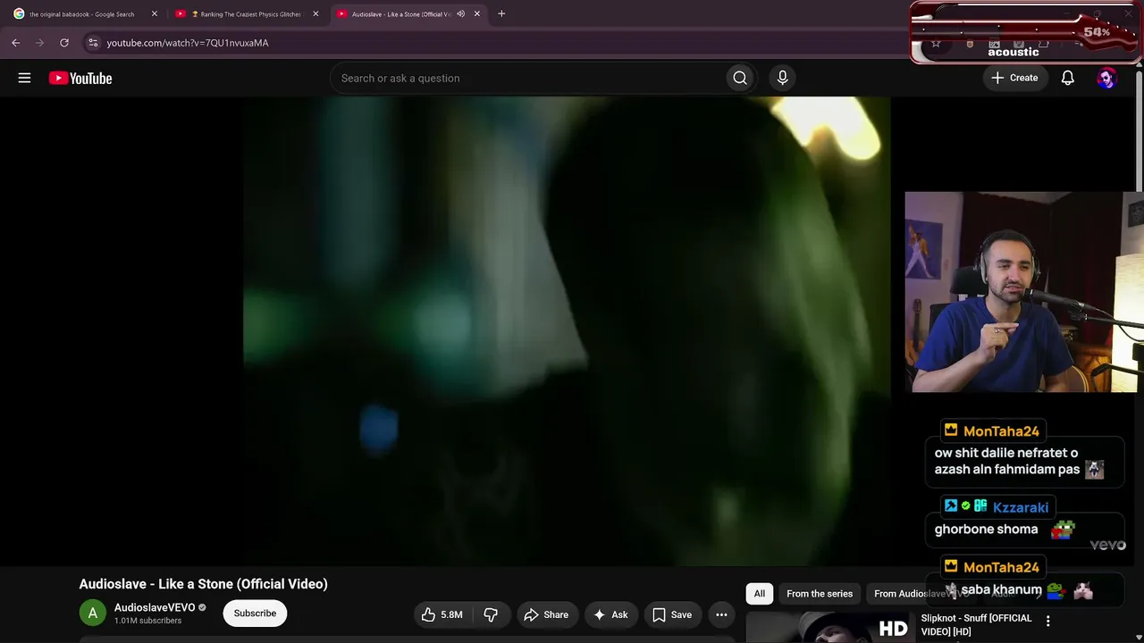The image size is (1144, 643).
Task: Go back to the previous page
Action: click(15, 42)
